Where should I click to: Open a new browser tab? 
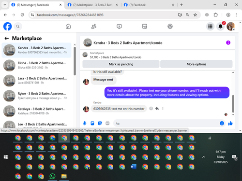click(181, 5)
